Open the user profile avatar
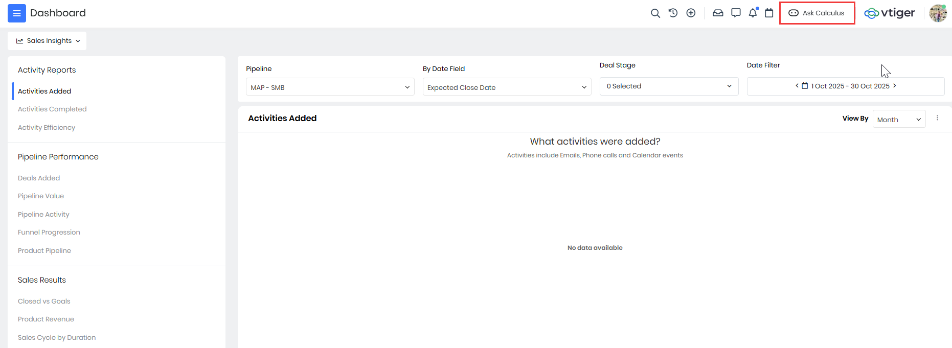 coord(938,13)
